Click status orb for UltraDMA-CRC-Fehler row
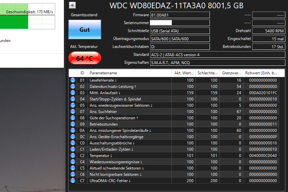 click(73, 181)
